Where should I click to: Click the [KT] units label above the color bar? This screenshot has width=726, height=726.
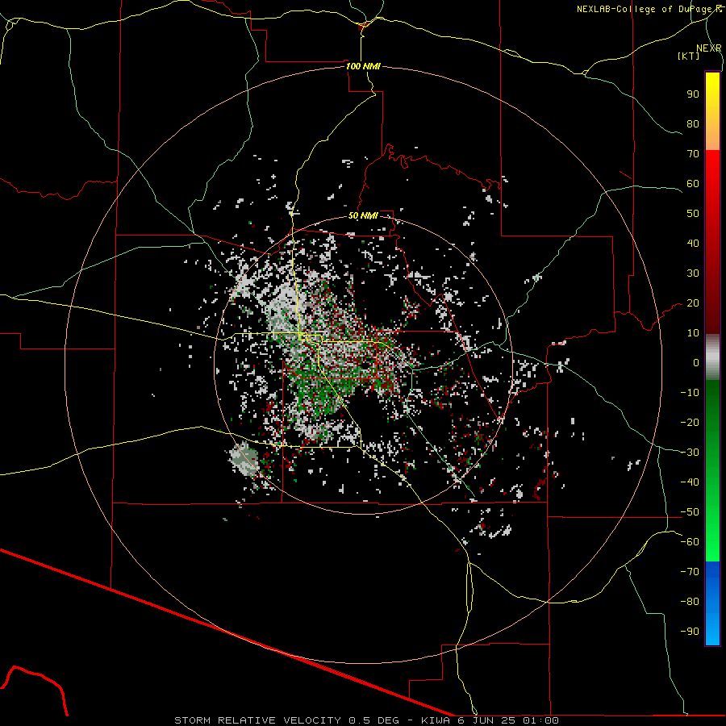pyautogui.click(x=689, y=56)
